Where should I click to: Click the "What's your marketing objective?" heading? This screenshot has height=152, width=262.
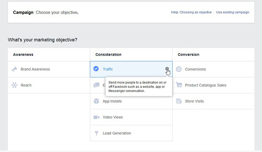(x=42, y=40)
